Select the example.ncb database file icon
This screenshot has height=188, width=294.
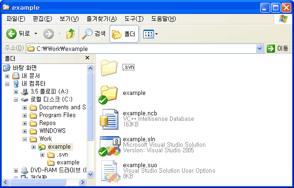110,119
